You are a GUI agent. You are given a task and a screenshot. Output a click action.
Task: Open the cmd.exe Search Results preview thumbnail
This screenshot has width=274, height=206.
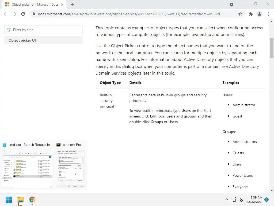28,169
